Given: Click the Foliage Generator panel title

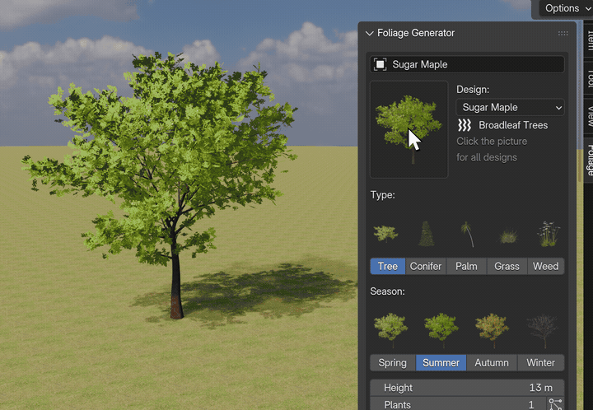Looking at the screenshot, I should click(416, 33).
